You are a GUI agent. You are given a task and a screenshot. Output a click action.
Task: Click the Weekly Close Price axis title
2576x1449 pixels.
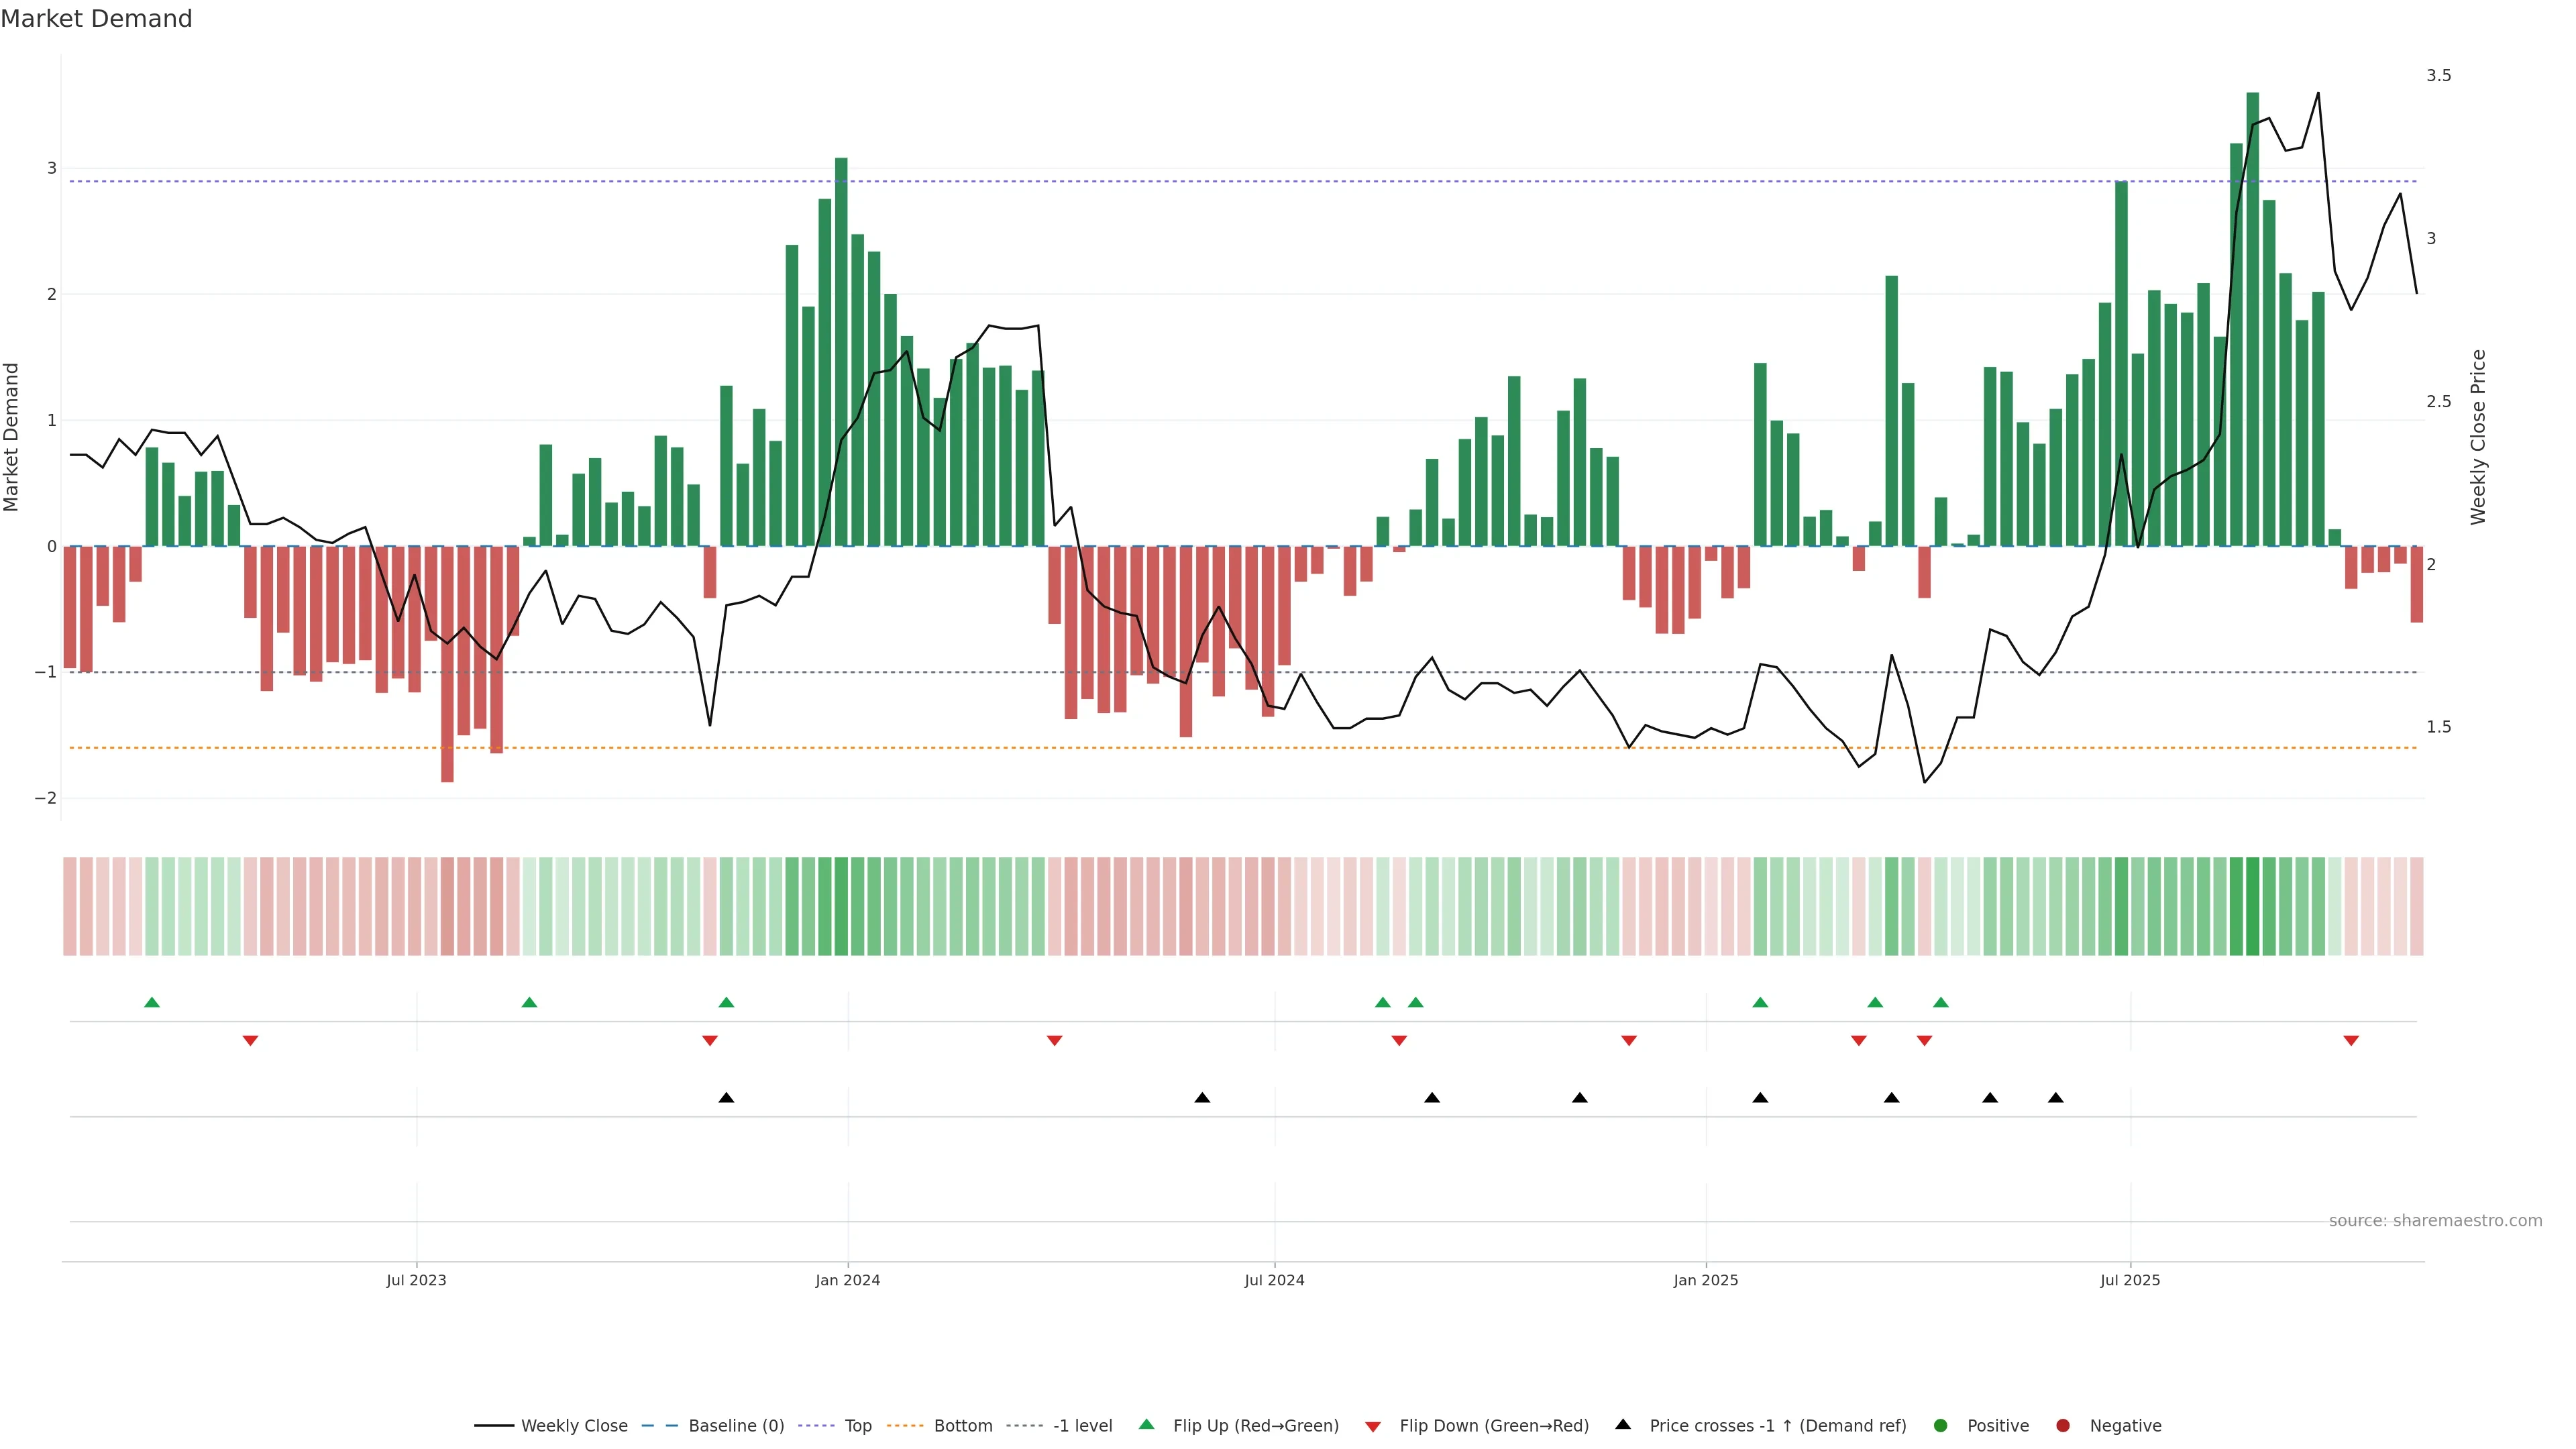pos(2478,437)
